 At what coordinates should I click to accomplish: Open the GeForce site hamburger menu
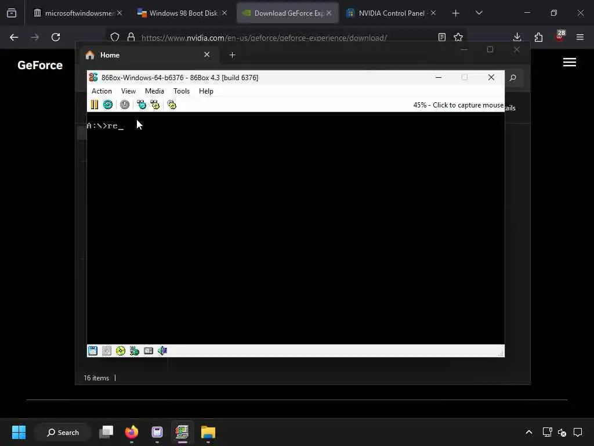tap(570, 62)
